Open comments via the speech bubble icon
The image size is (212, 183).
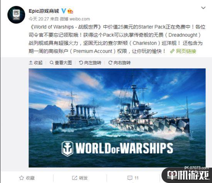tap(130, 178)
